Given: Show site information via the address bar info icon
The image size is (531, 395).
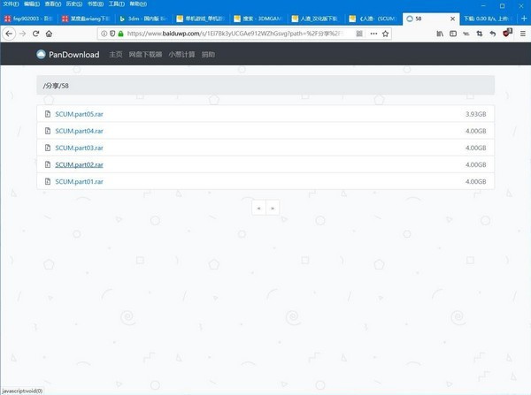Looking at the screenshot, I should pos(104,34).
